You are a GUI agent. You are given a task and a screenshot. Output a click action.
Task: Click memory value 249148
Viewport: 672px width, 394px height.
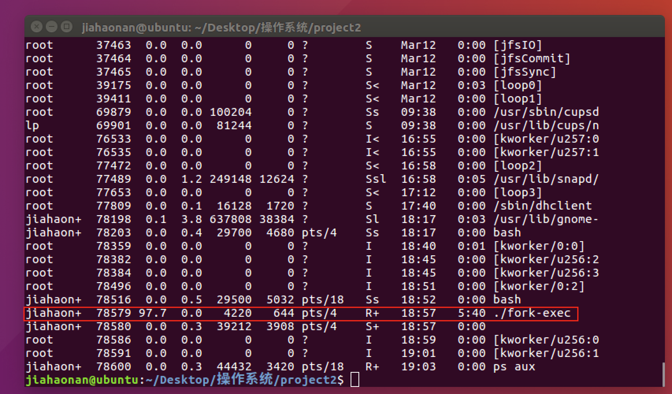pos(230,179)
